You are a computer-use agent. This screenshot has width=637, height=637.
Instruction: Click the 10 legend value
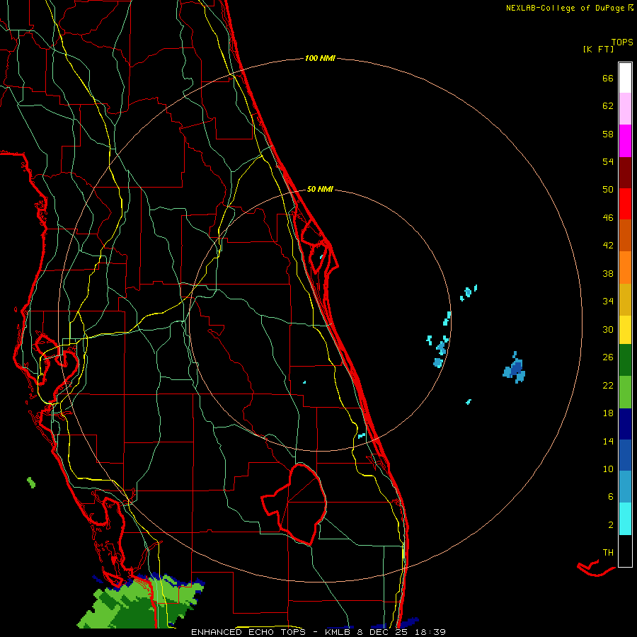[x=608, y=469]
